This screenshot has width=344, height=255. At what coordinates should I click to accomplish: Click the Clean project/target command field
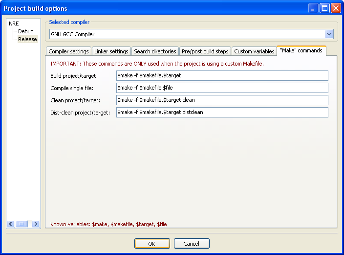(222, 100)
